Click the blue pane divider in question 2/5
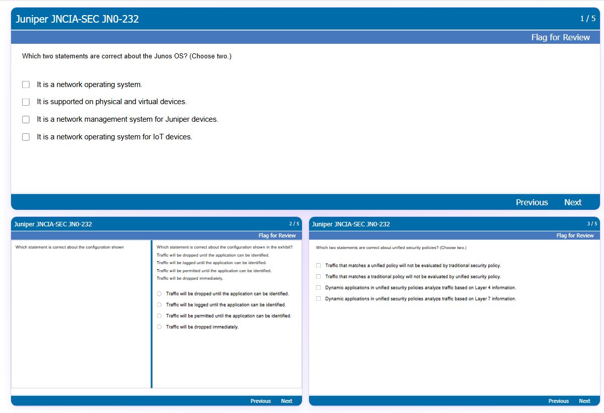This screenshot has width=604, height=413. 152,314
